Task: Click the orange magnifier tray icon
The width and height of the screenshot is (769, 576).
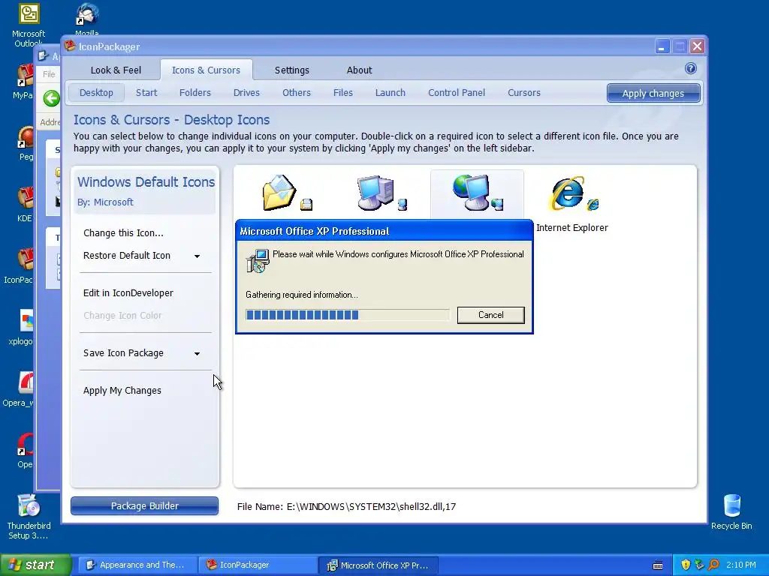Action: (714, 565)
